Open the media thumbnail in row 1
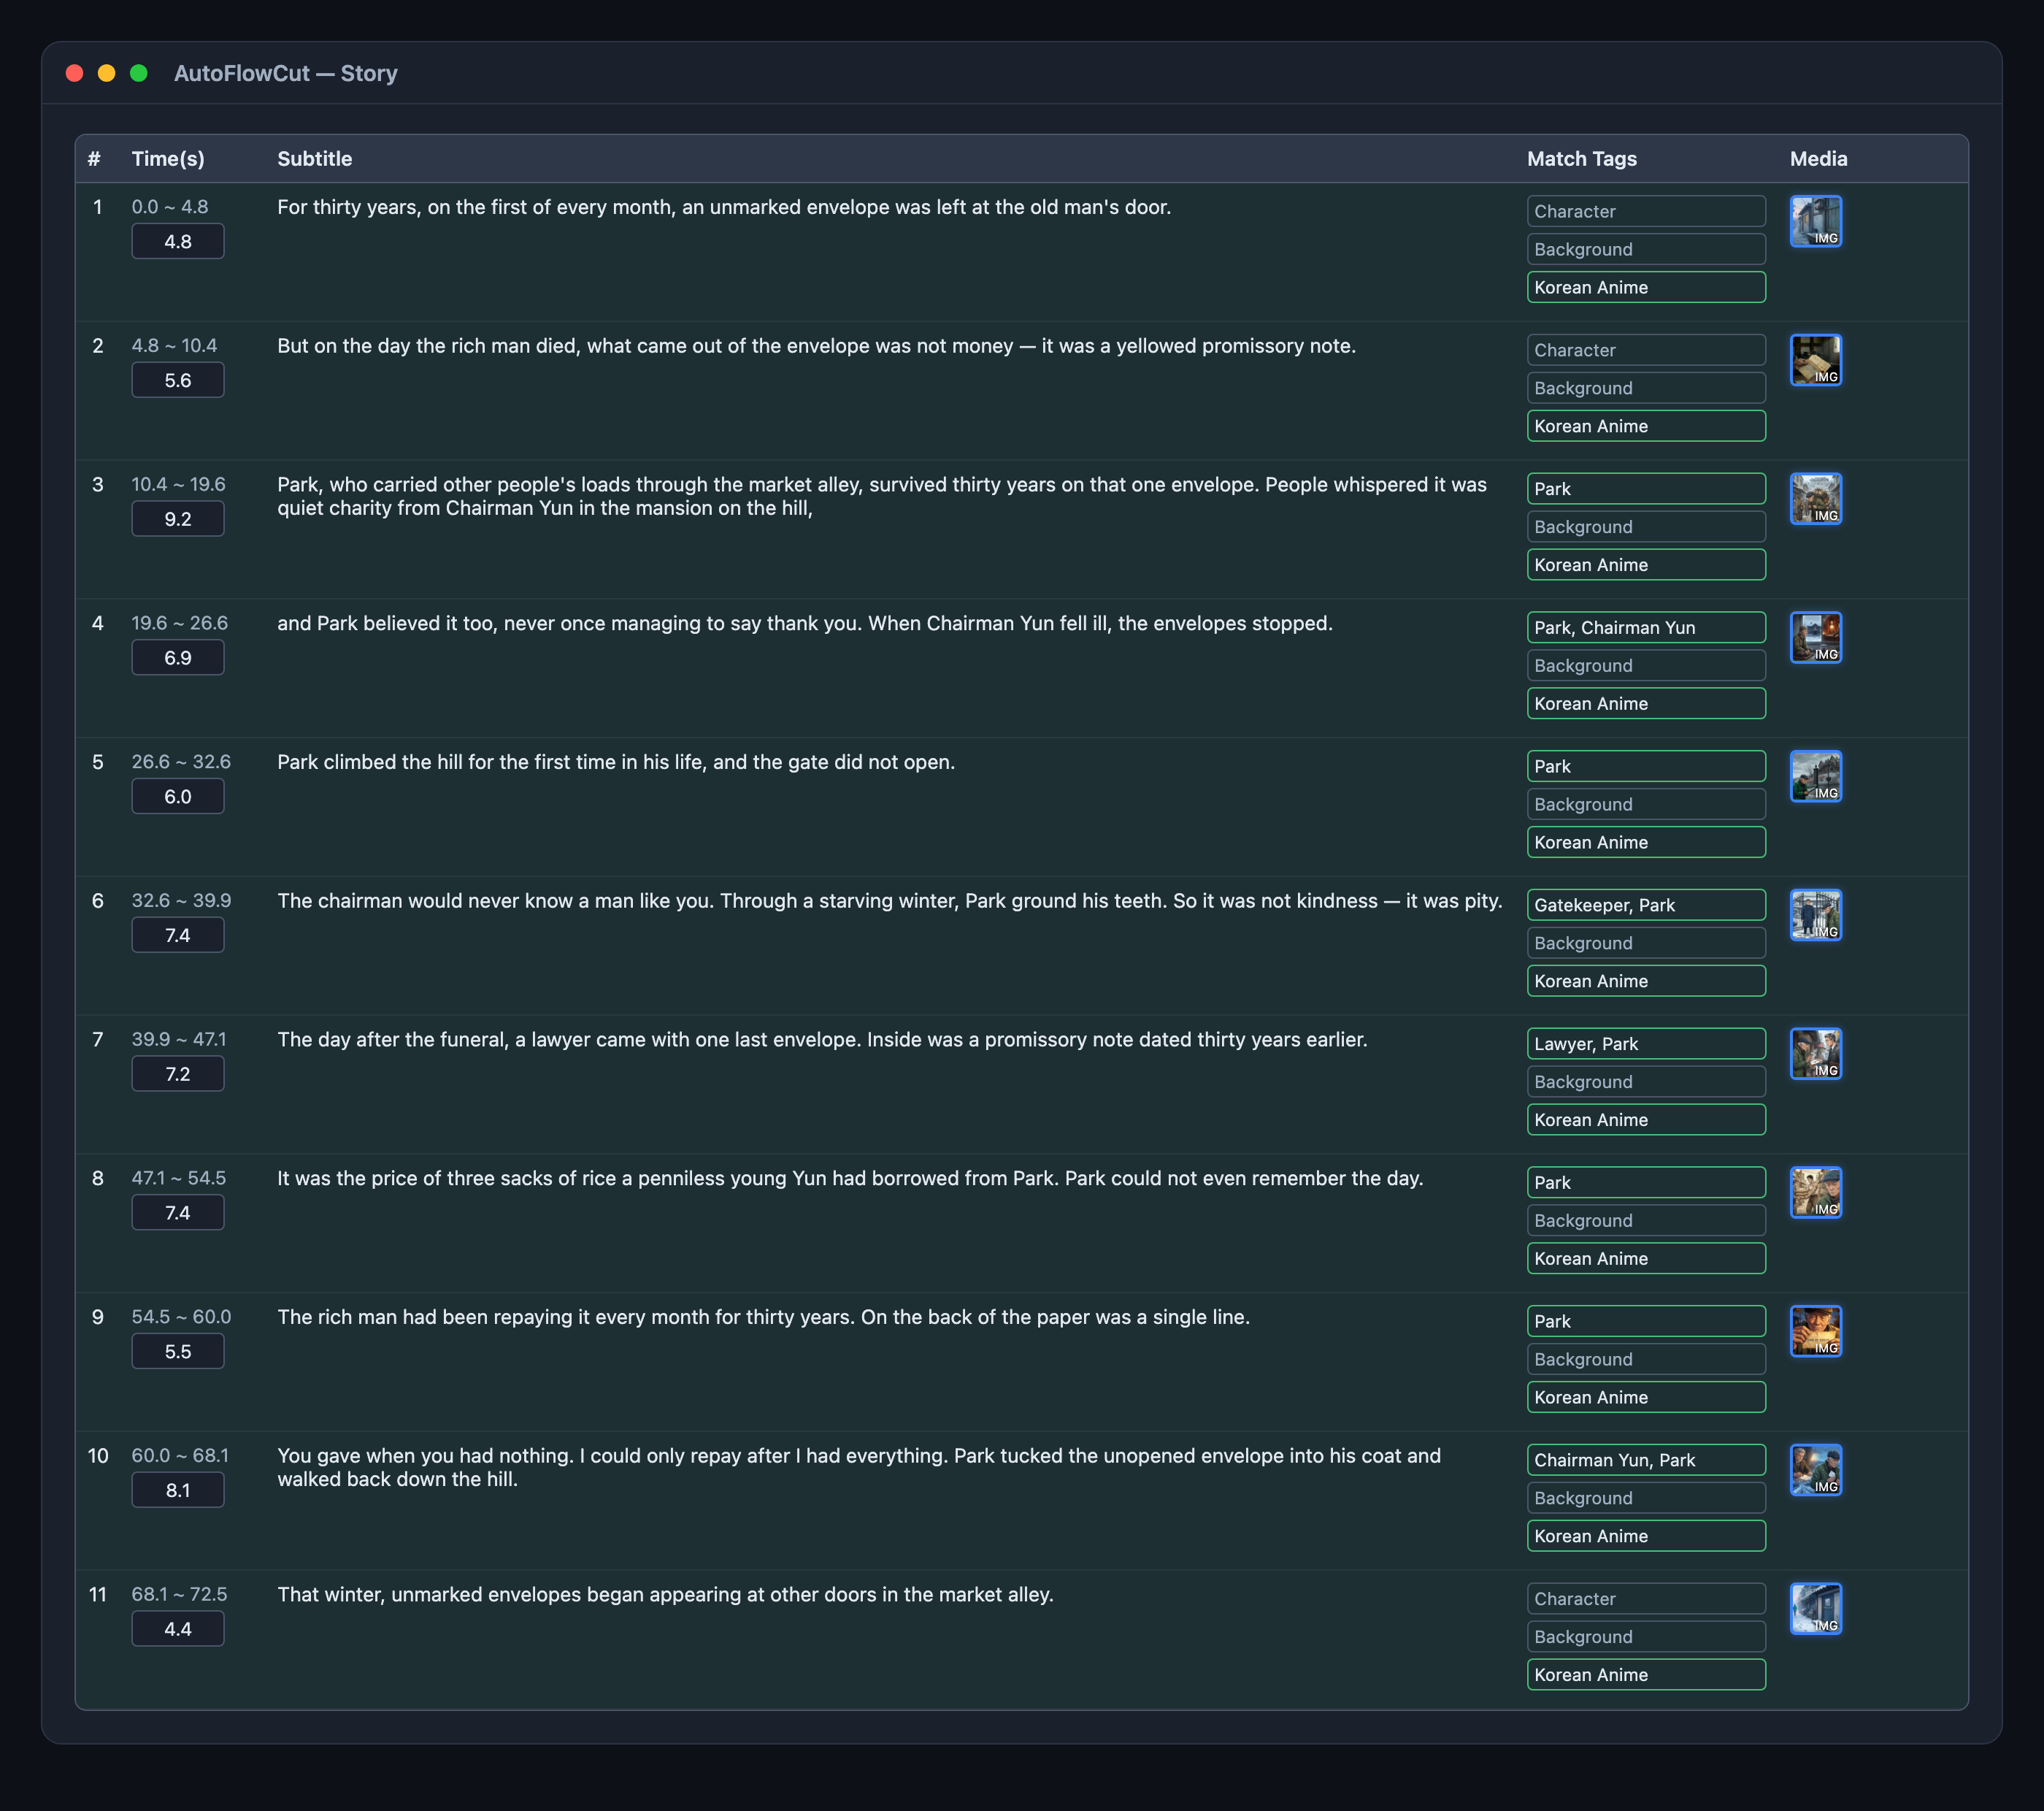 click(1815, 221)
